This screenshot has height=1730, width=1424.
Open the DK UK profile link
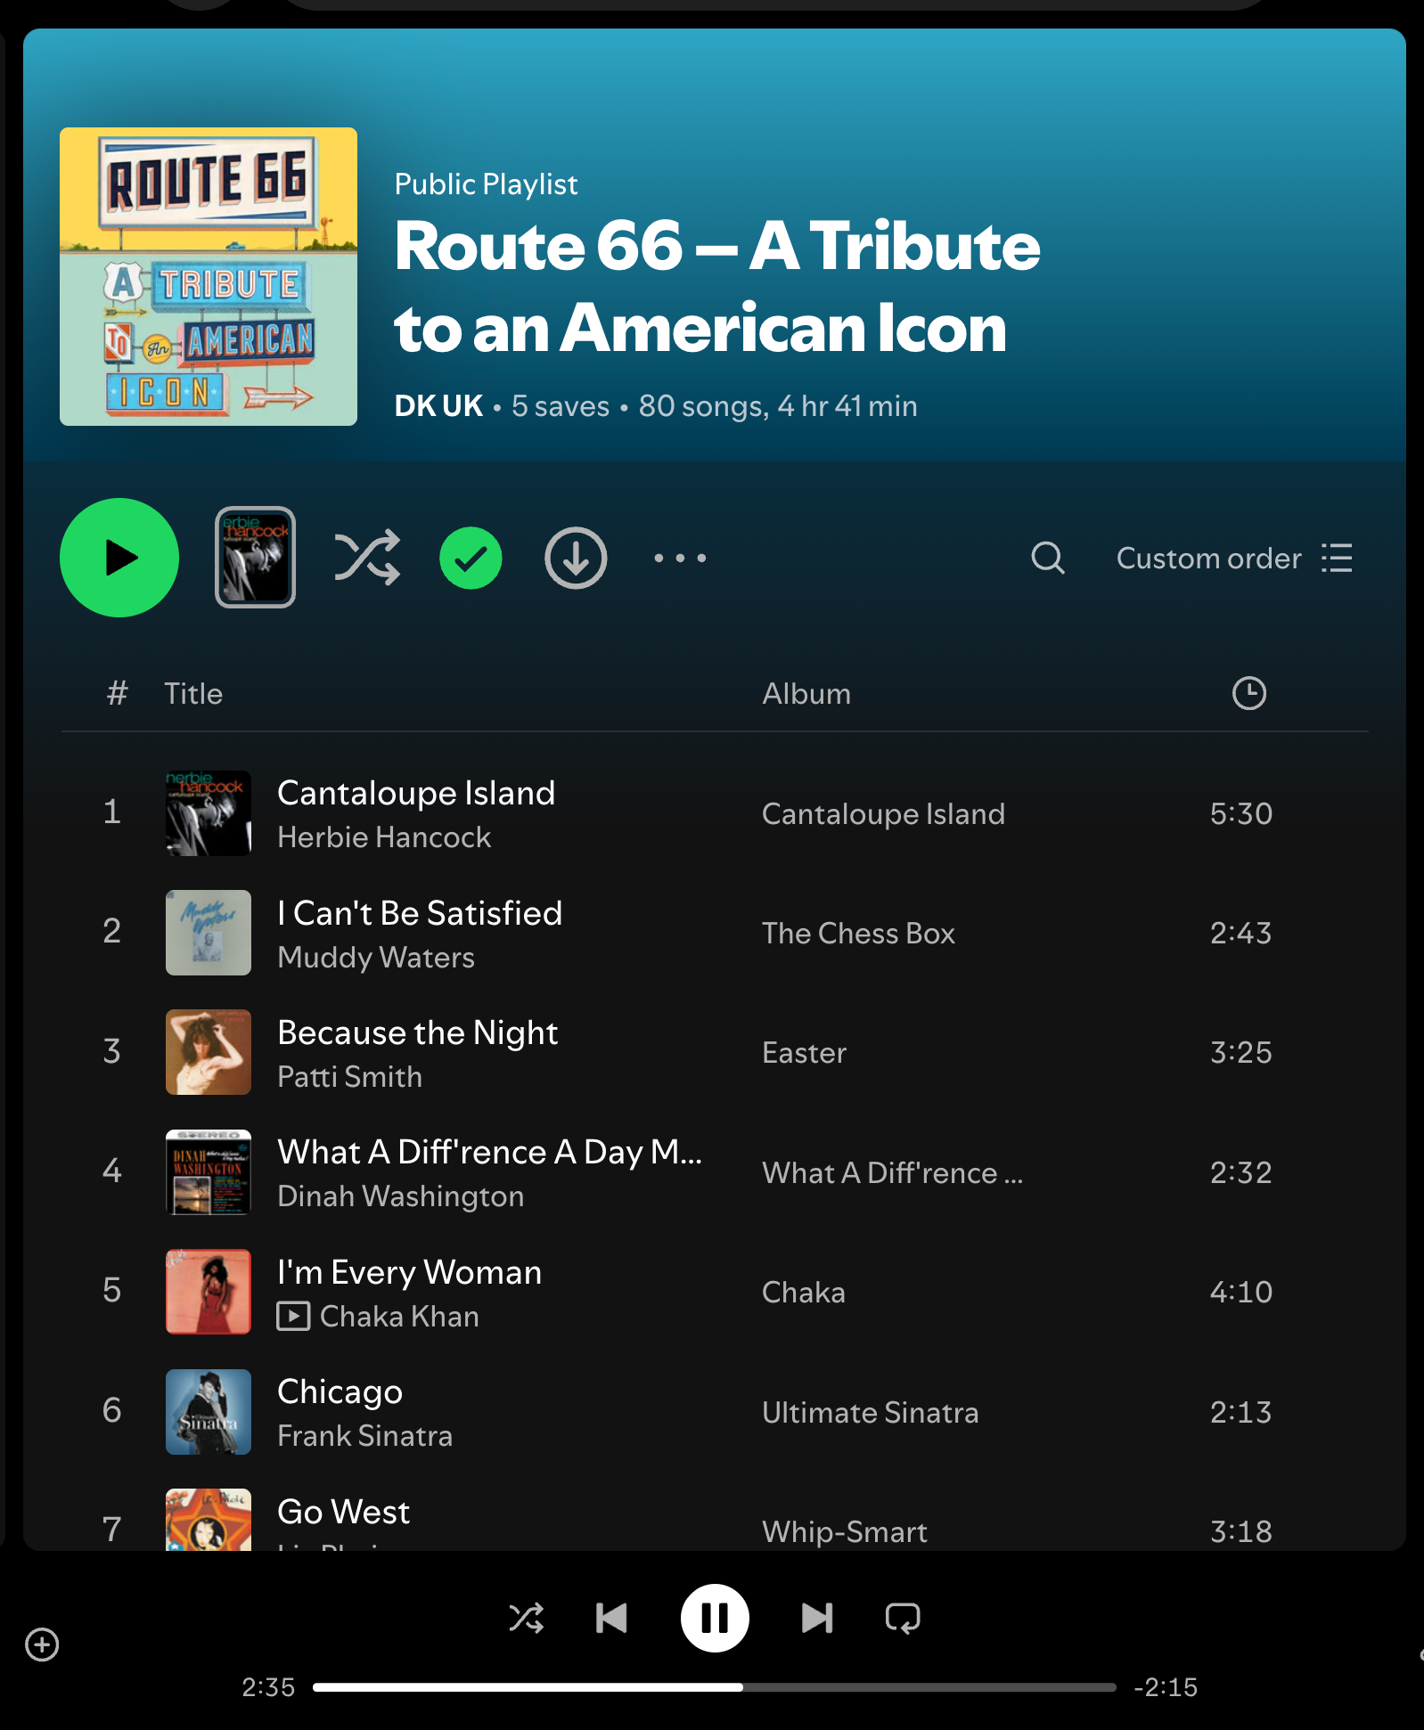tap(438, 406)
